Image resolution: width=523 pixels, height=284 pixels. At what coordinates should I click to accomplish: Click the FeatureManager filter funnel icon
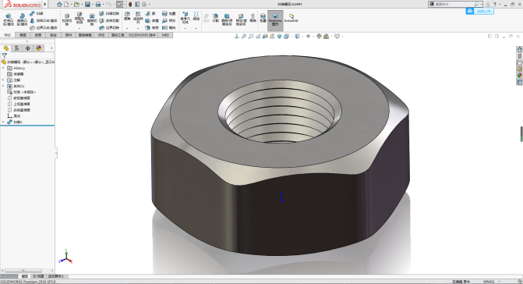pos(5,55)
